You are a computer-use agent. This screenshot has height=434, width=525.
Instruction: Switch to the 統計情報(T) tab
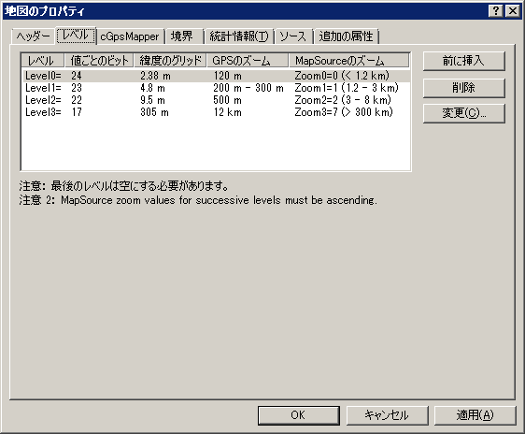click(239, 36)
